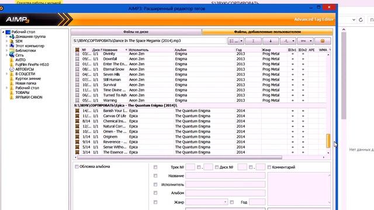Enable the Диск № checkbox
The image size is (374, 210).
click(217, 167)
